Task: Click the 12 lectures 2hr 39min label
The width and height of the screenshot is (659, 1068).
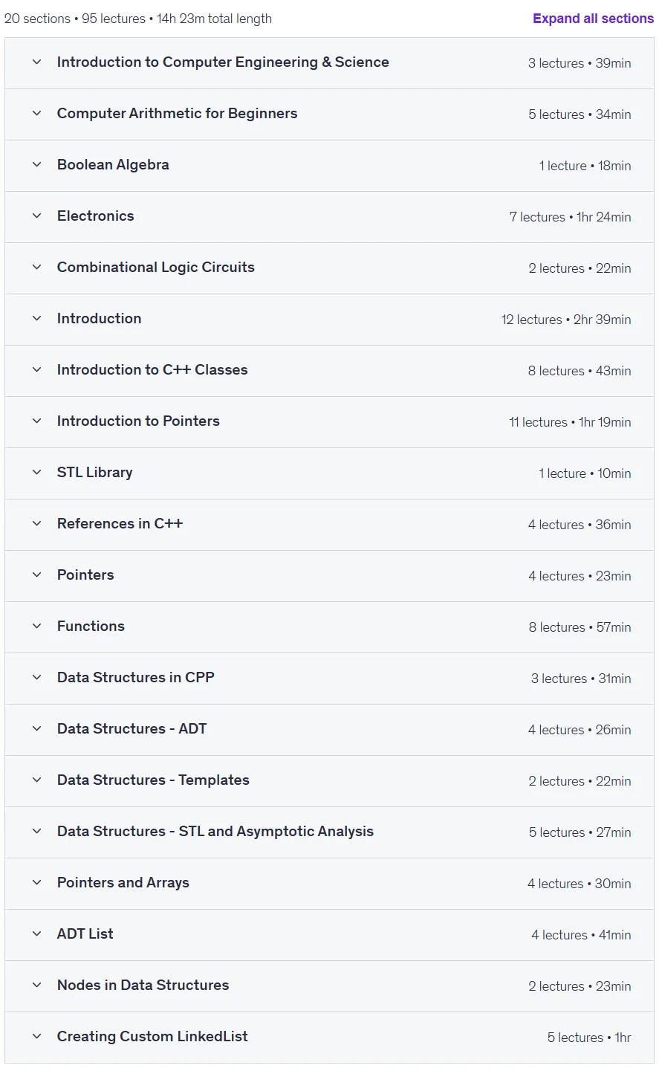Action: [x=566, y=320]
